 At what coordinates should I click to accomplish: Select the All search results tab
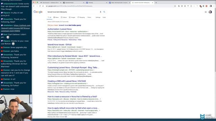pos(49,17)
